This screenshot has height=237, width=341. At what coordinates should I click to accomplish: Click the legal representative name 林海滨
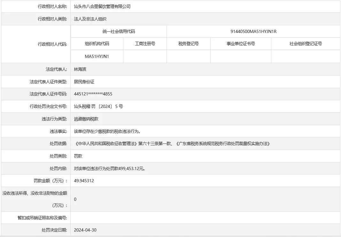[80, 69]
